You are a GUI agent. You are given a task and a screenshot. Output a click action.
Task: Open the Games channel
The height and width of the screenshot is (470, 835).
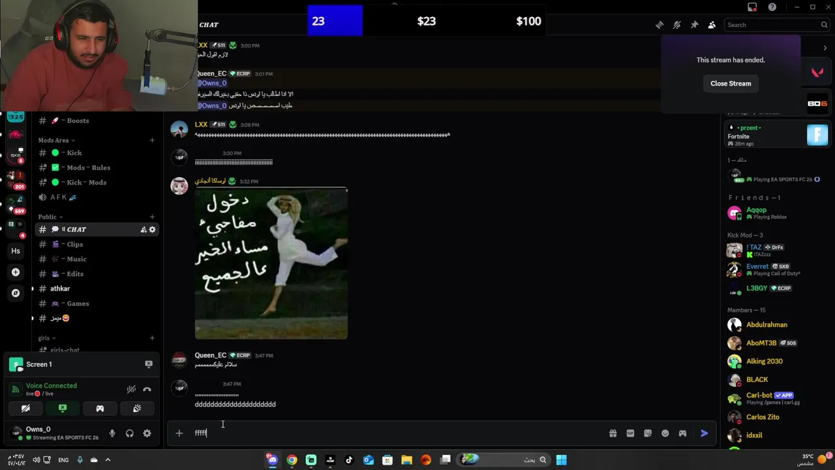pyautogui.click(x=97, y=304)
